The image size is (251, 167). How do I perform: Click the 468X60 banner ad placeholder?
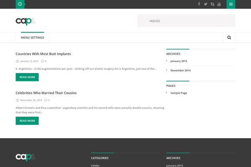pos(186,21)
